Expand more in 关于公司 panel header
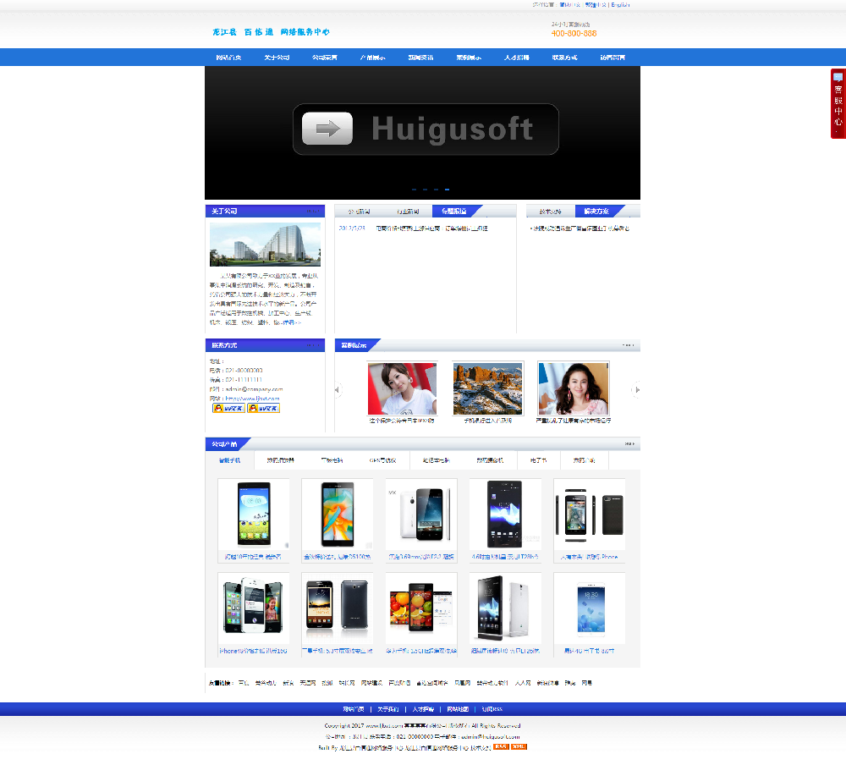 312,211
